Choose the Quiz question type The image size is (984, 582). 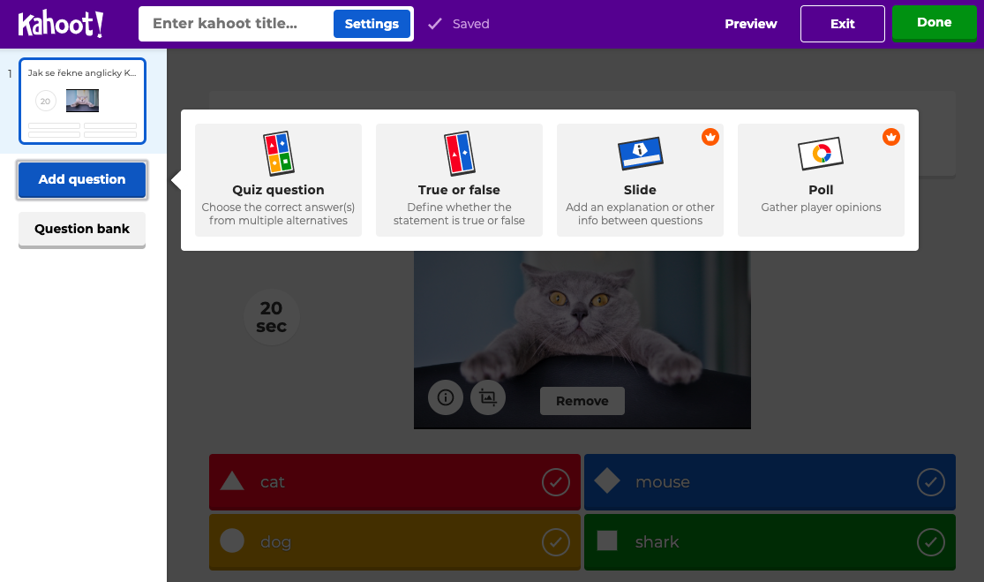coord(278,180)
